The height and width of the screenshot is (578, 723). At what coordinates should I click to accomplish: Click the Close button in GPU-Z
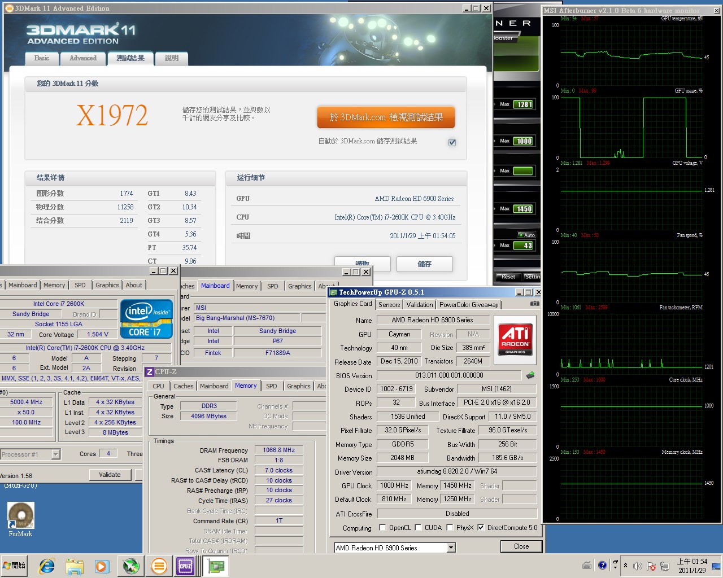521,546
